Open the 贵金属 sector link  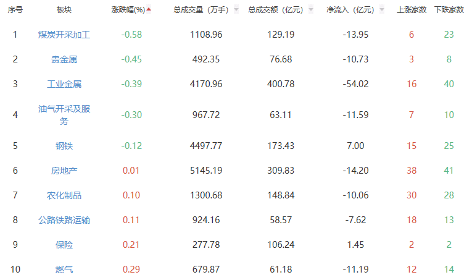64,59
